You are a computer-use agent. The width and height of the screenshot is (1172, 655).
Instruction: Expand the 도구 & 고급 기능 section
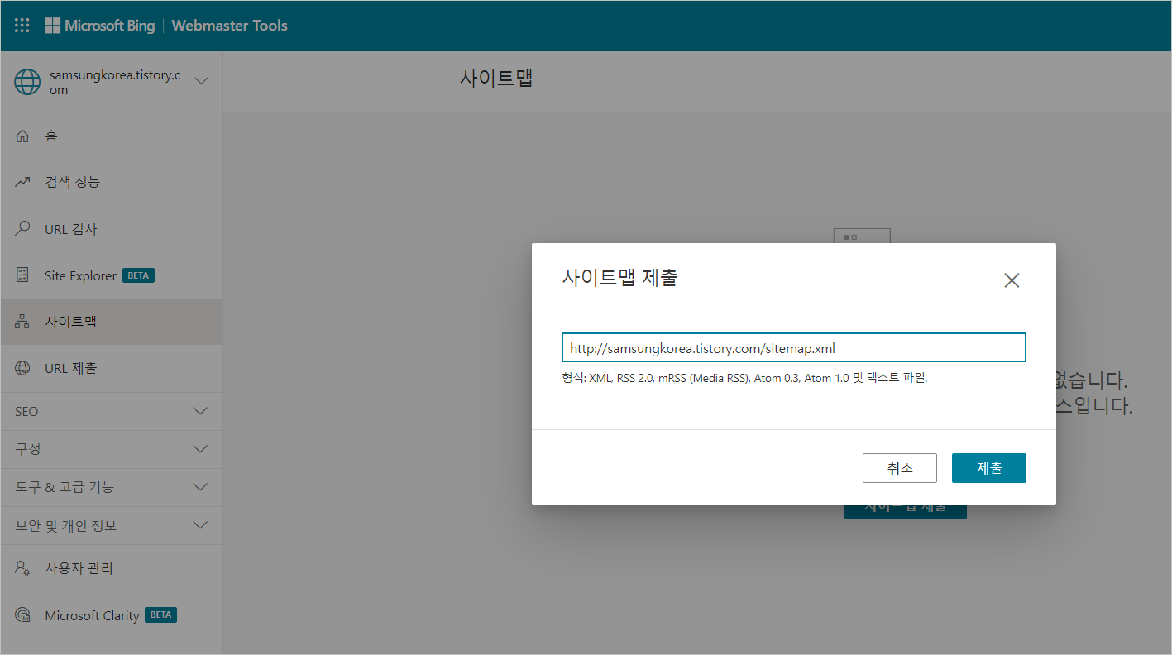click(x=111, y=487)
